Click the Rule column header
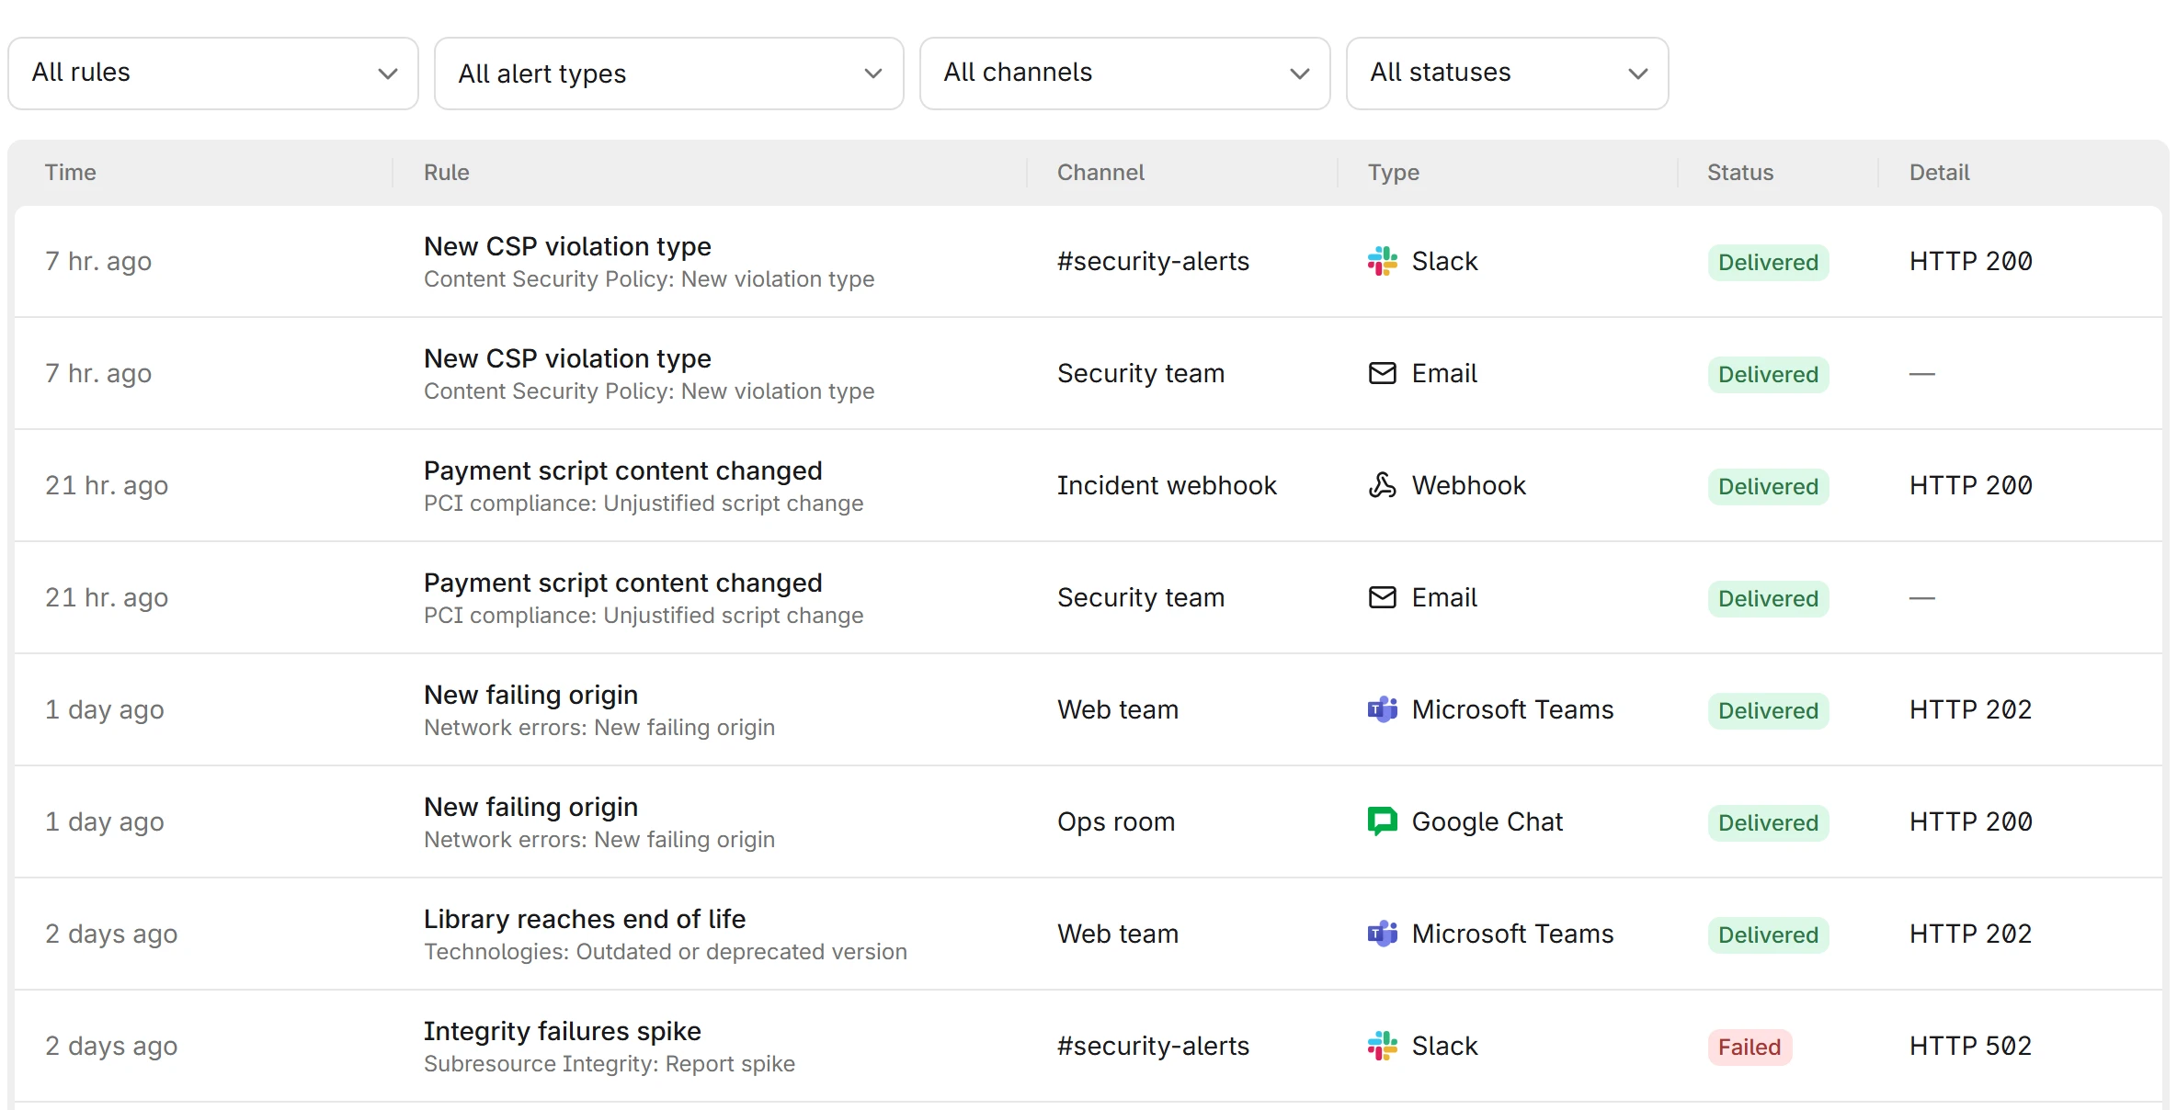 coord(447,173)
